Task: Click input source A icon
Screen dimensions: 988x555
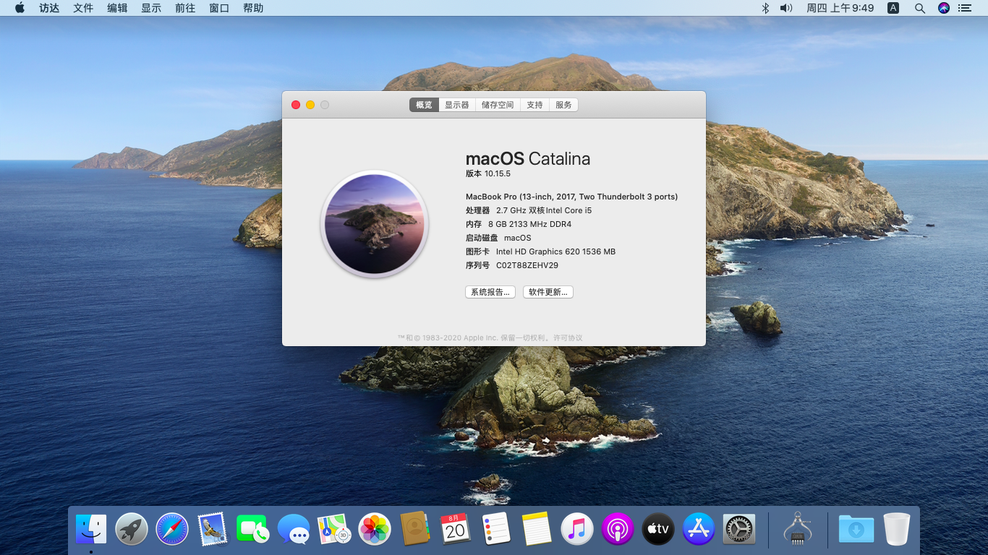Action: (893, 8)
